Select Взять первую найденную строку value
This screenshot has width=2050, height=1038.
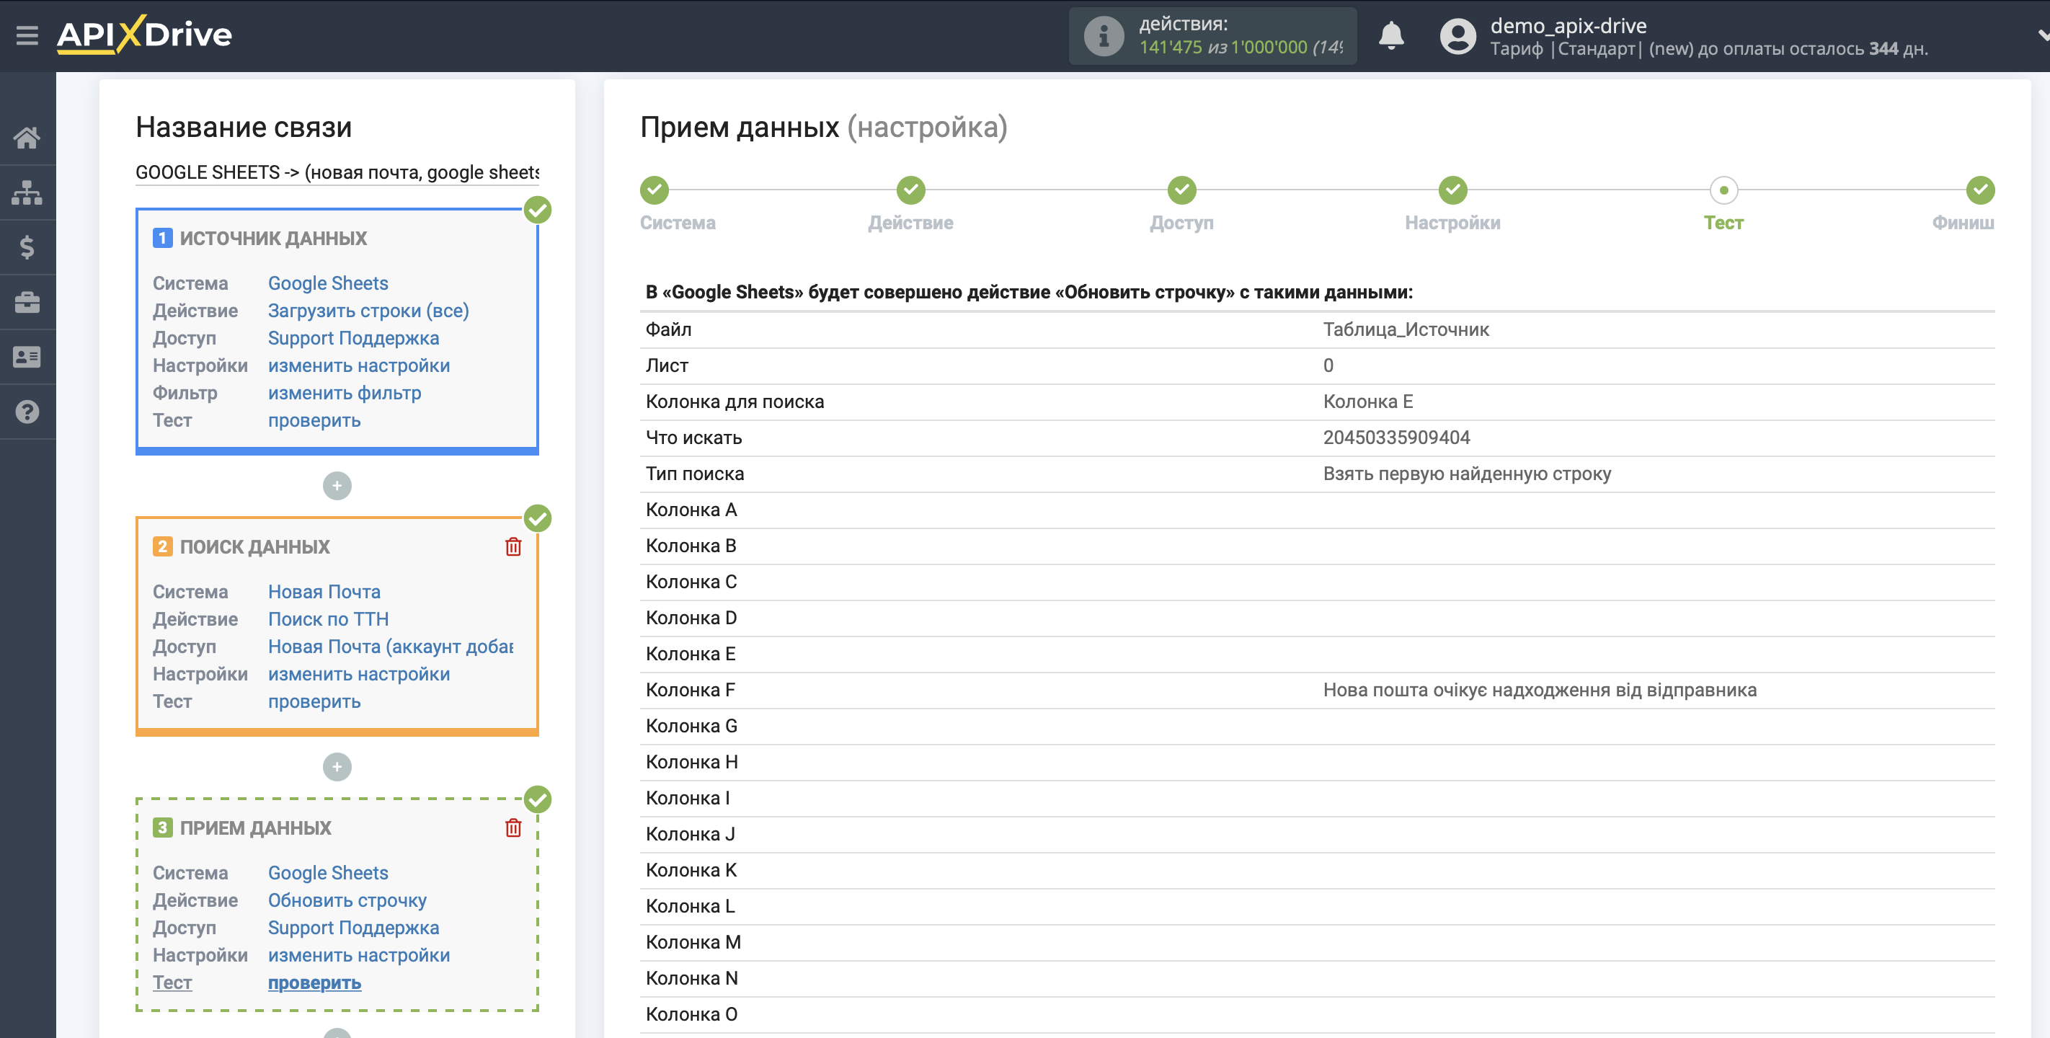1467,474
